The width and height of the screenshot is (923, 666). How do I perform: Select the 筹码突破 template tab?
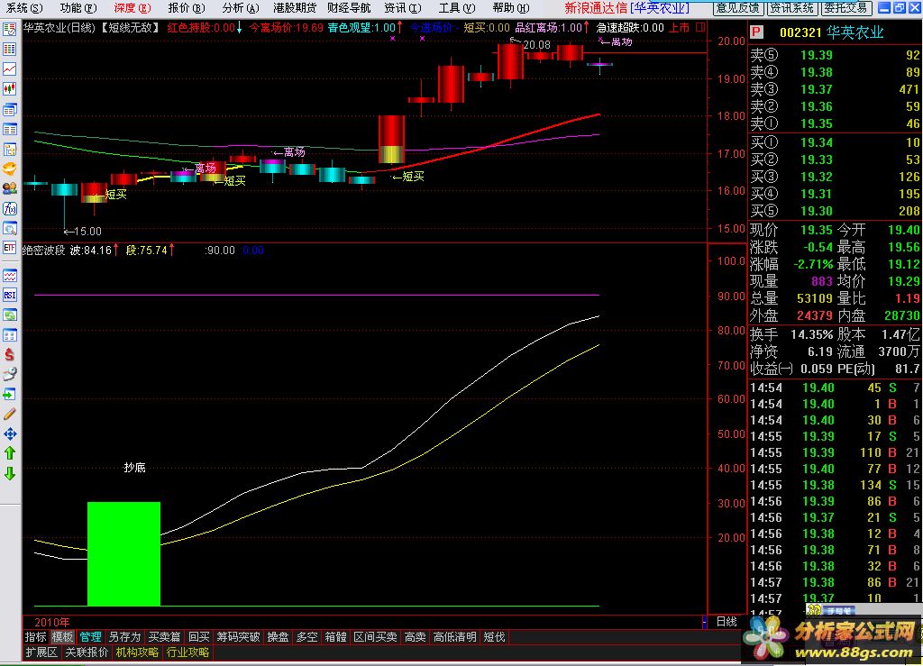(x=238, y=636)
